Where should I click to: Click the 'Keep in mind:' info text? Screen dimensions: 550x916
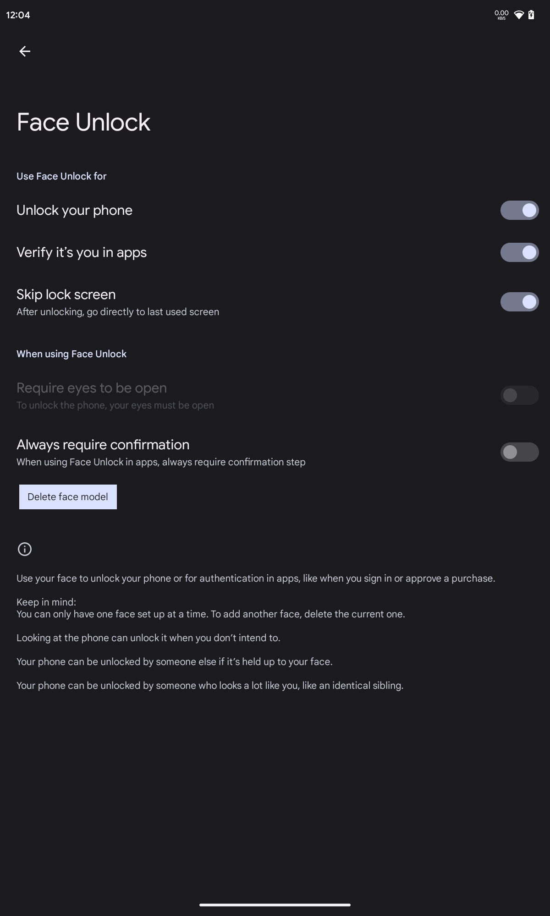pos(46,602)
